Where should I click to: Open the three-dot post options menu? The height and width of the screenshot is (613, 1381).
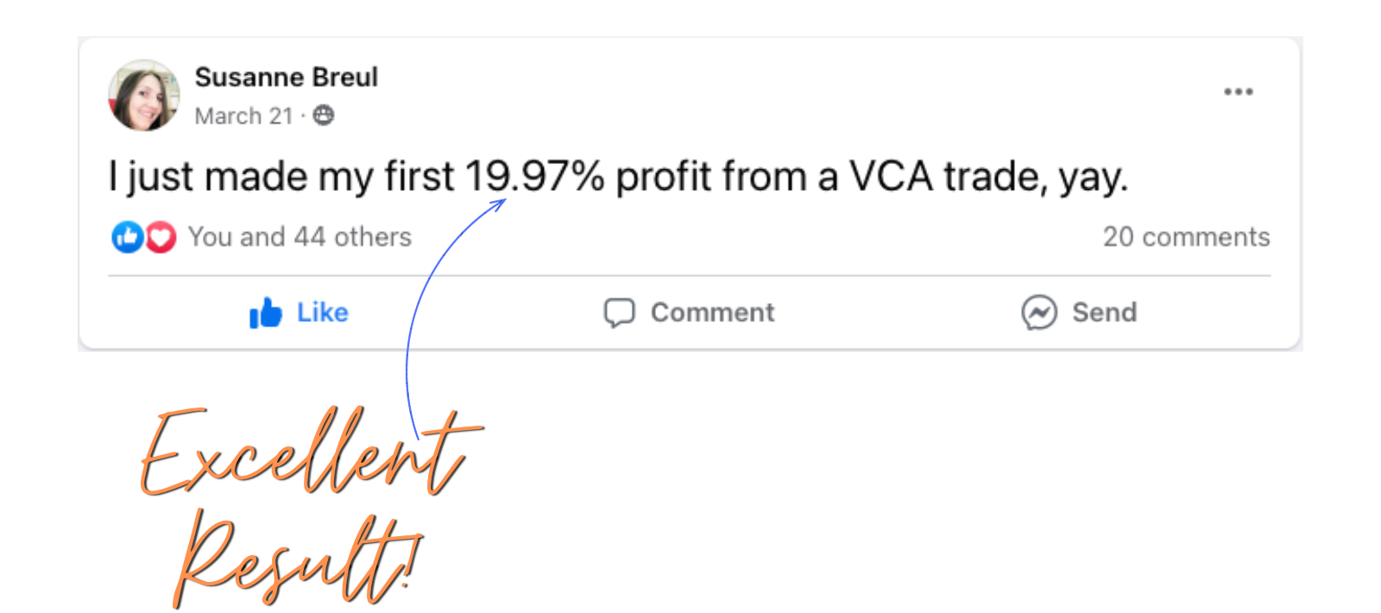pyautogui.click(x=1238, y=92)
